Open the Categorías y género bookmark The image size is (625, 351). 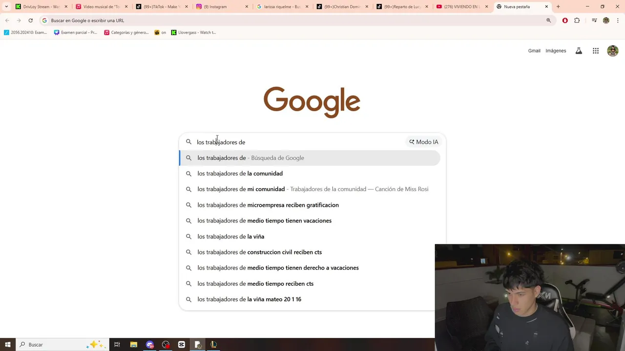point(126,33)
